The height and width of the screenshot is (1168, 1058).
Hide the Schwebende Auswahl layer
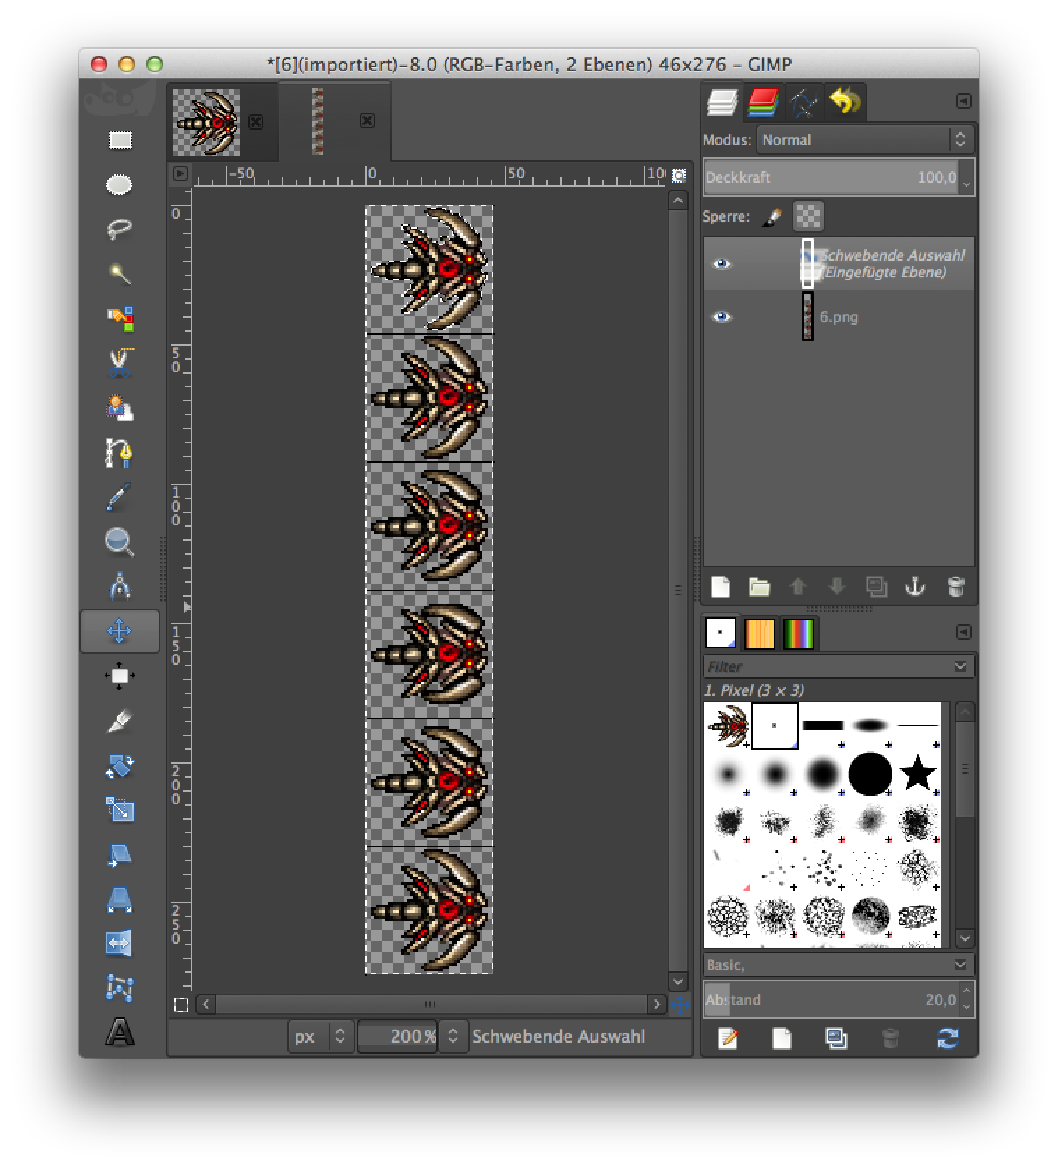pos(722,263)
